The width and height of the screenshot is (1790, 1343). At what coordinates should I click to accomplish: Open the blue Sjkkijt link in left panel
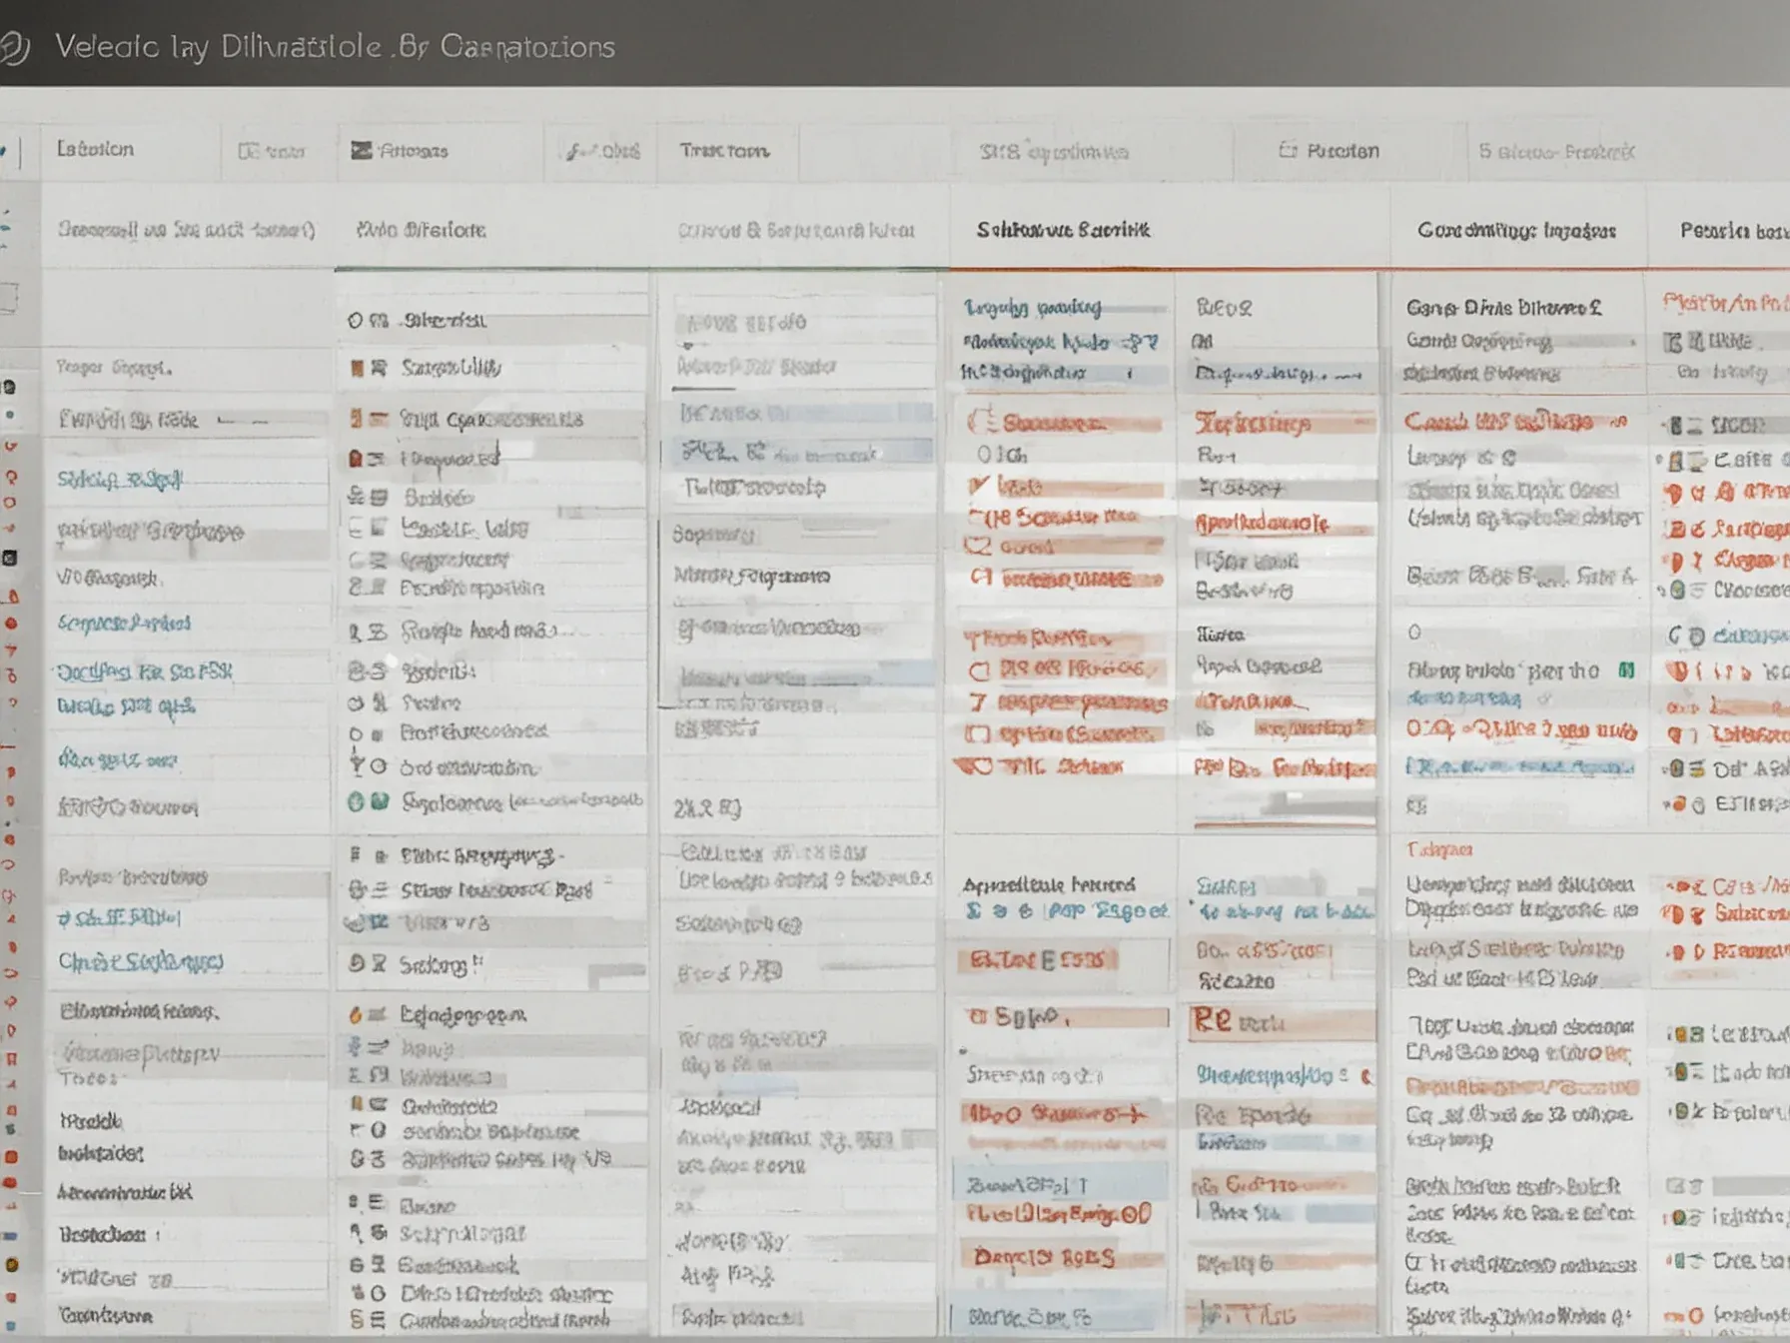[x=120, y=480]
